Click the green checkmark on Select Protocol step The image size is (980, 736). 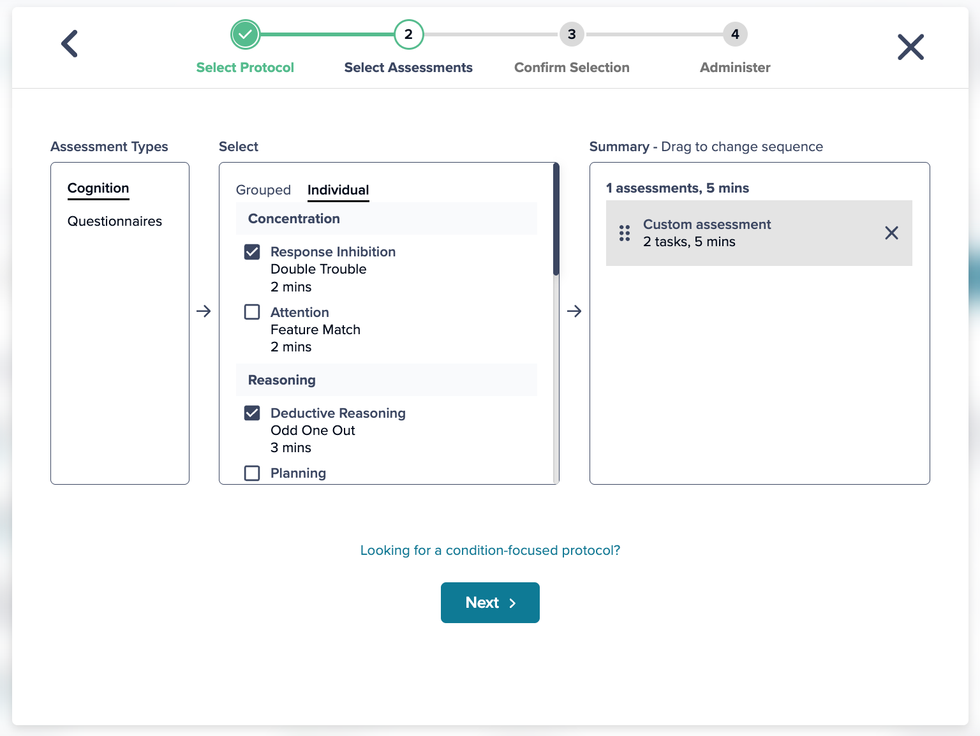(245, 34)
